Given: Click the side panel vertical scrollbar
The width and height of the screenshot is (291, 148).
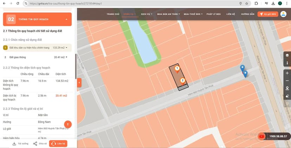Looking at the screenshot, I should pos(76,66).
